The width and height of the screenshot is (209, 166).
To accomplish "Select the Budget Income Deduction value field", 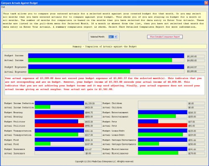I will 93,103.
